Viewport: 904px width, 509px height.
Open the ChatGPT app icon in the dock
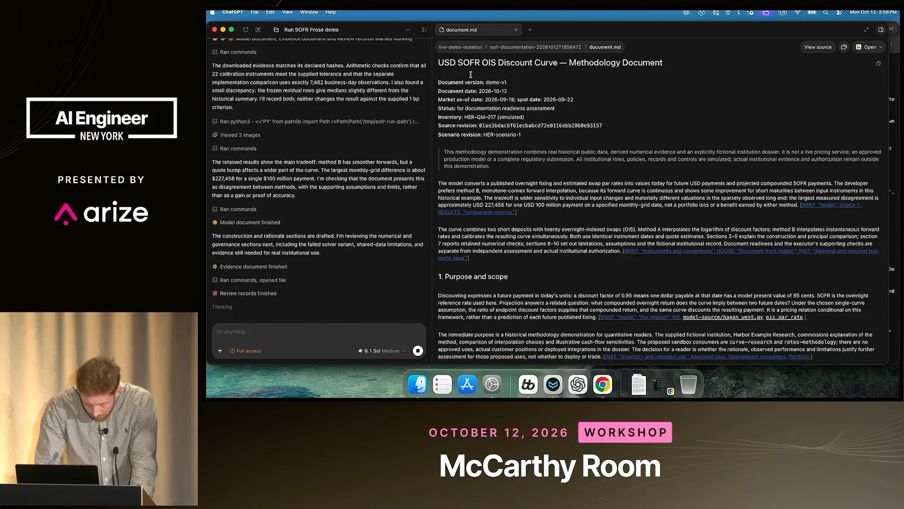click(x=578, y=385)
